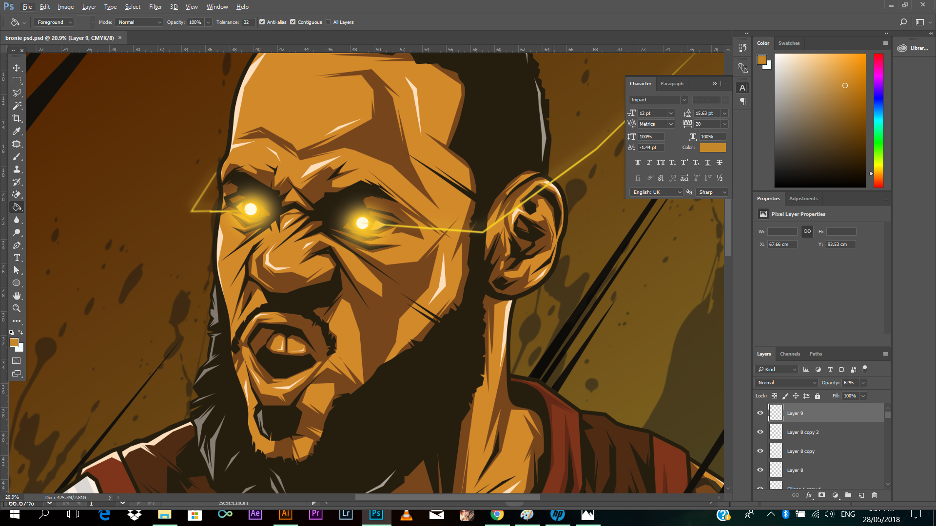Enable the All Layers checkbox
This screenshot has width=936, height=526.
point(329,22)
